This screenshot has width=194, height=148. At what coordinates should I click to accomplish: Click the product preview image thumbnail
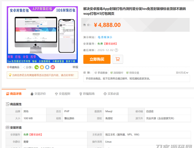click(42, 35)
